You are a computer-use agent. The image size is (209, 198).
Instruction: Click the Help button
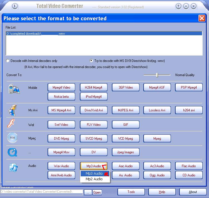click(162, 192)
